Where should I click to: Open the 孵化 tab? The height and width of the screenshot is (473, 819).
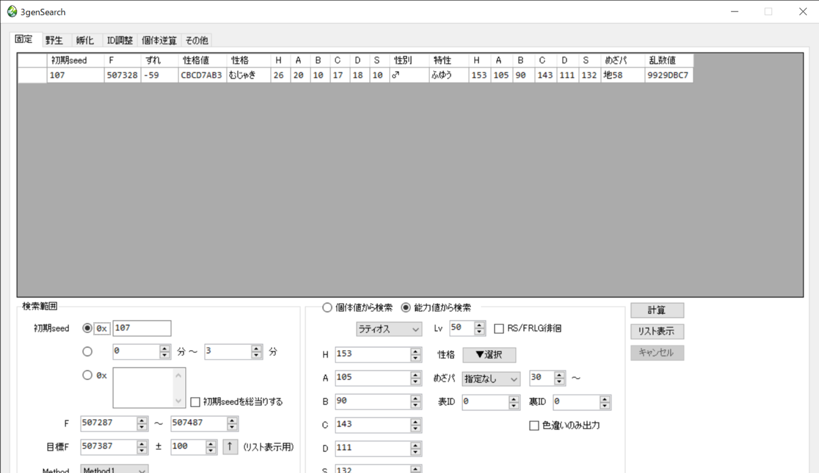pos(85,40)
